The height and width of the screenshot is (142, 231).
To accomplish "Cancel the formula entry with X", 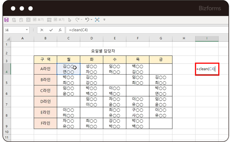I will pos(42,30).
